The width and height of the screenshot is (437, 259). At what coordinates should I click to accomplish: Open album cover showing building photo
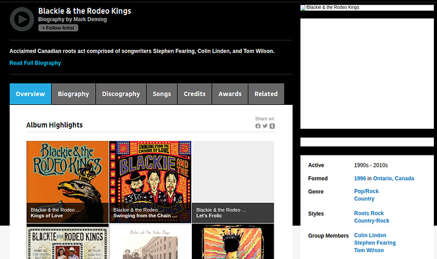150,241
